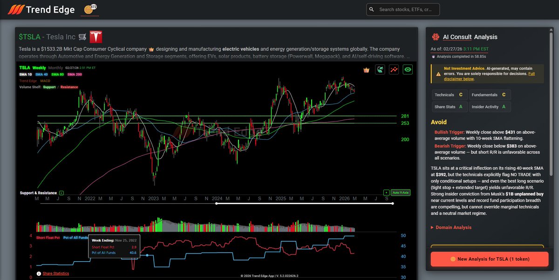The height and width of the screenshot is (280, 559).
Task: Toggle the SMA 10 line
Action: tap(26, 75)
